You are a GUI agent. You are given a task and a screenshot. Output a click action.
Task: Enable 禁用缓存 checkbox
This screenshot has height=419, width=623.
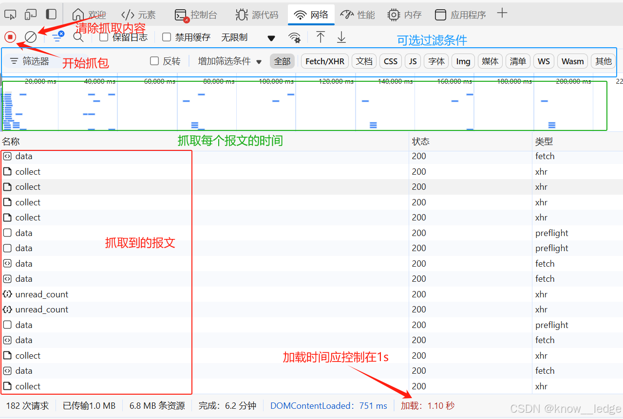click(x=167, y=37)
